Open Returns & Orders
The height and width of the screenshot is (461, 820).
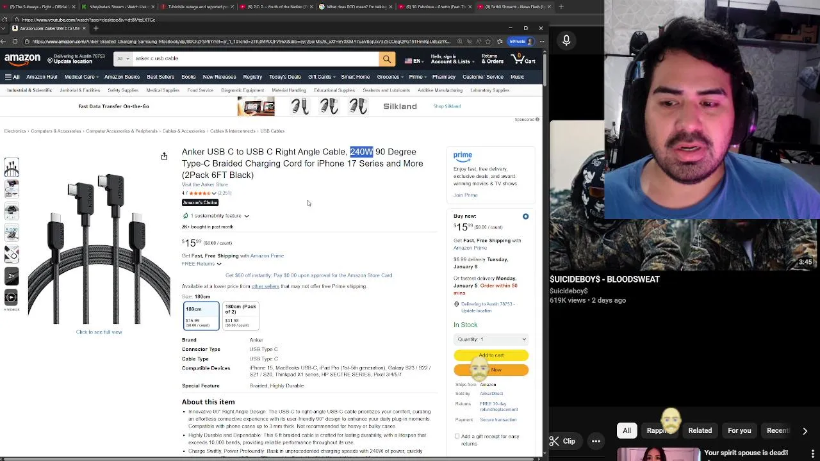(492, 59)
